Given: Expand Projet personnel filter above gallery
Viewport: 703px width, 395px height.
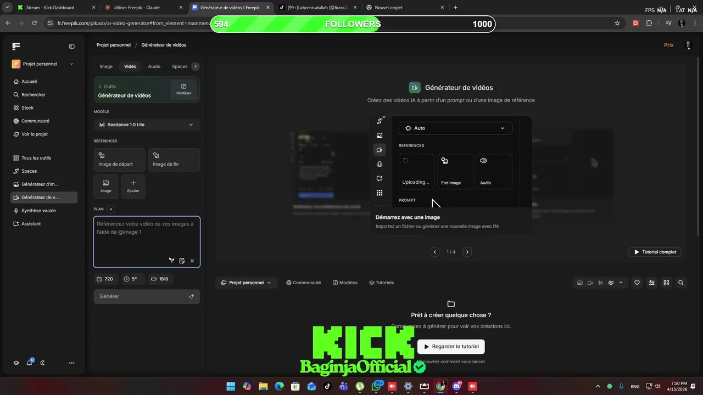Looking at the screenshot, I should (x=246, y=283).
